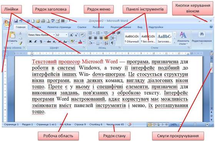Click the zoom out minus button
The height and width of the screenshot is (141, 215).
(180, 124)
